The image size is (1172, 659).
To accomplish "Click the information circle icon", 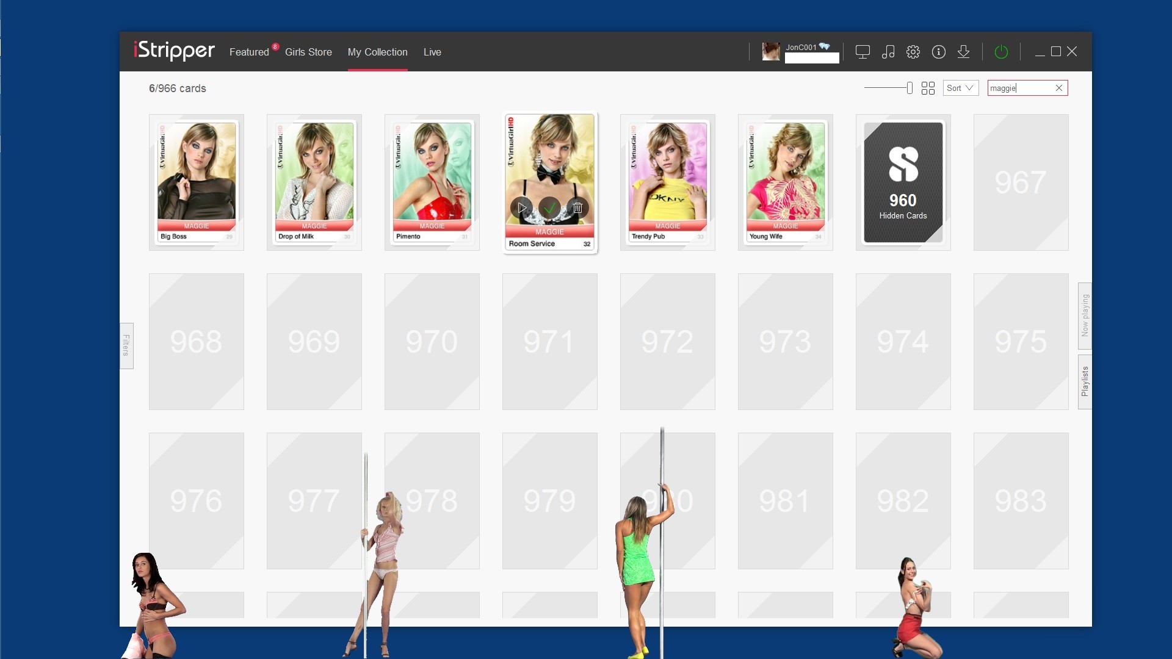I will click(939, 52).
